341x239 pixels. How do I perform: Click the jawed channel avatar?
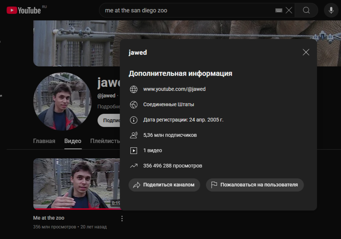coord(62,101)
